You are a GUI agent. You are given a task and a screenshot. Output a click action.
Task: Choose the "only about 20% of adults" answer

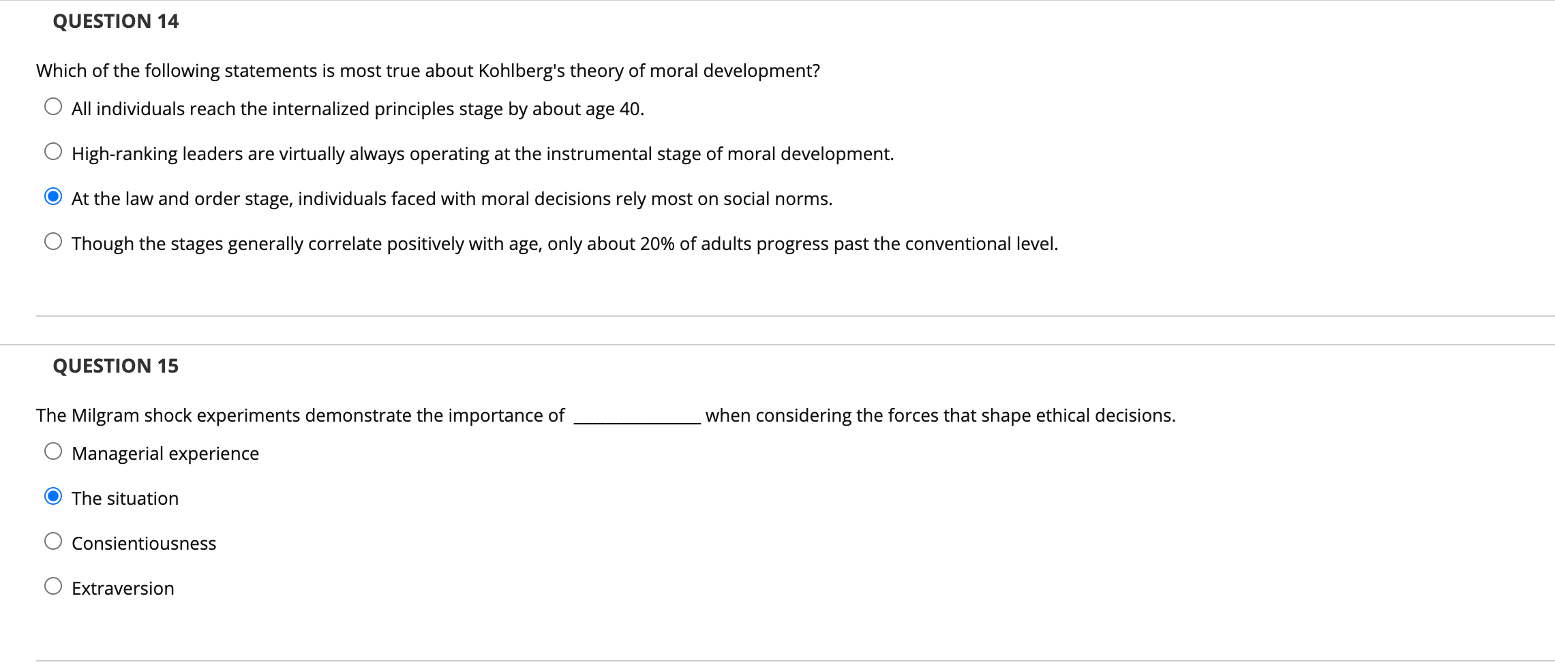(53, 240)
